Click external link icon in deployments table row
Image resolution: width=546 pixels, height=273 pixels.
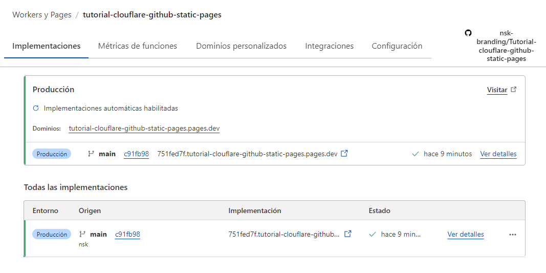pos(348,234)
